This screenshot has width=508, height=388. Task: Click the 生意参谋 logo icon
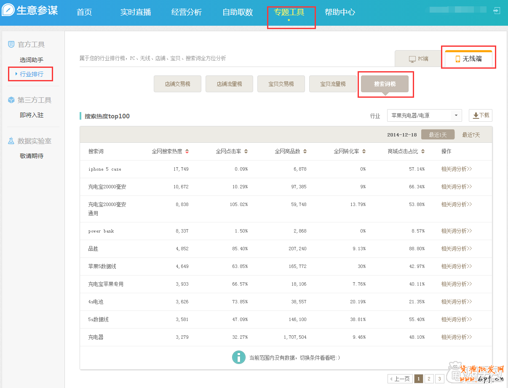pyautogui.click(x=8, y=11)
